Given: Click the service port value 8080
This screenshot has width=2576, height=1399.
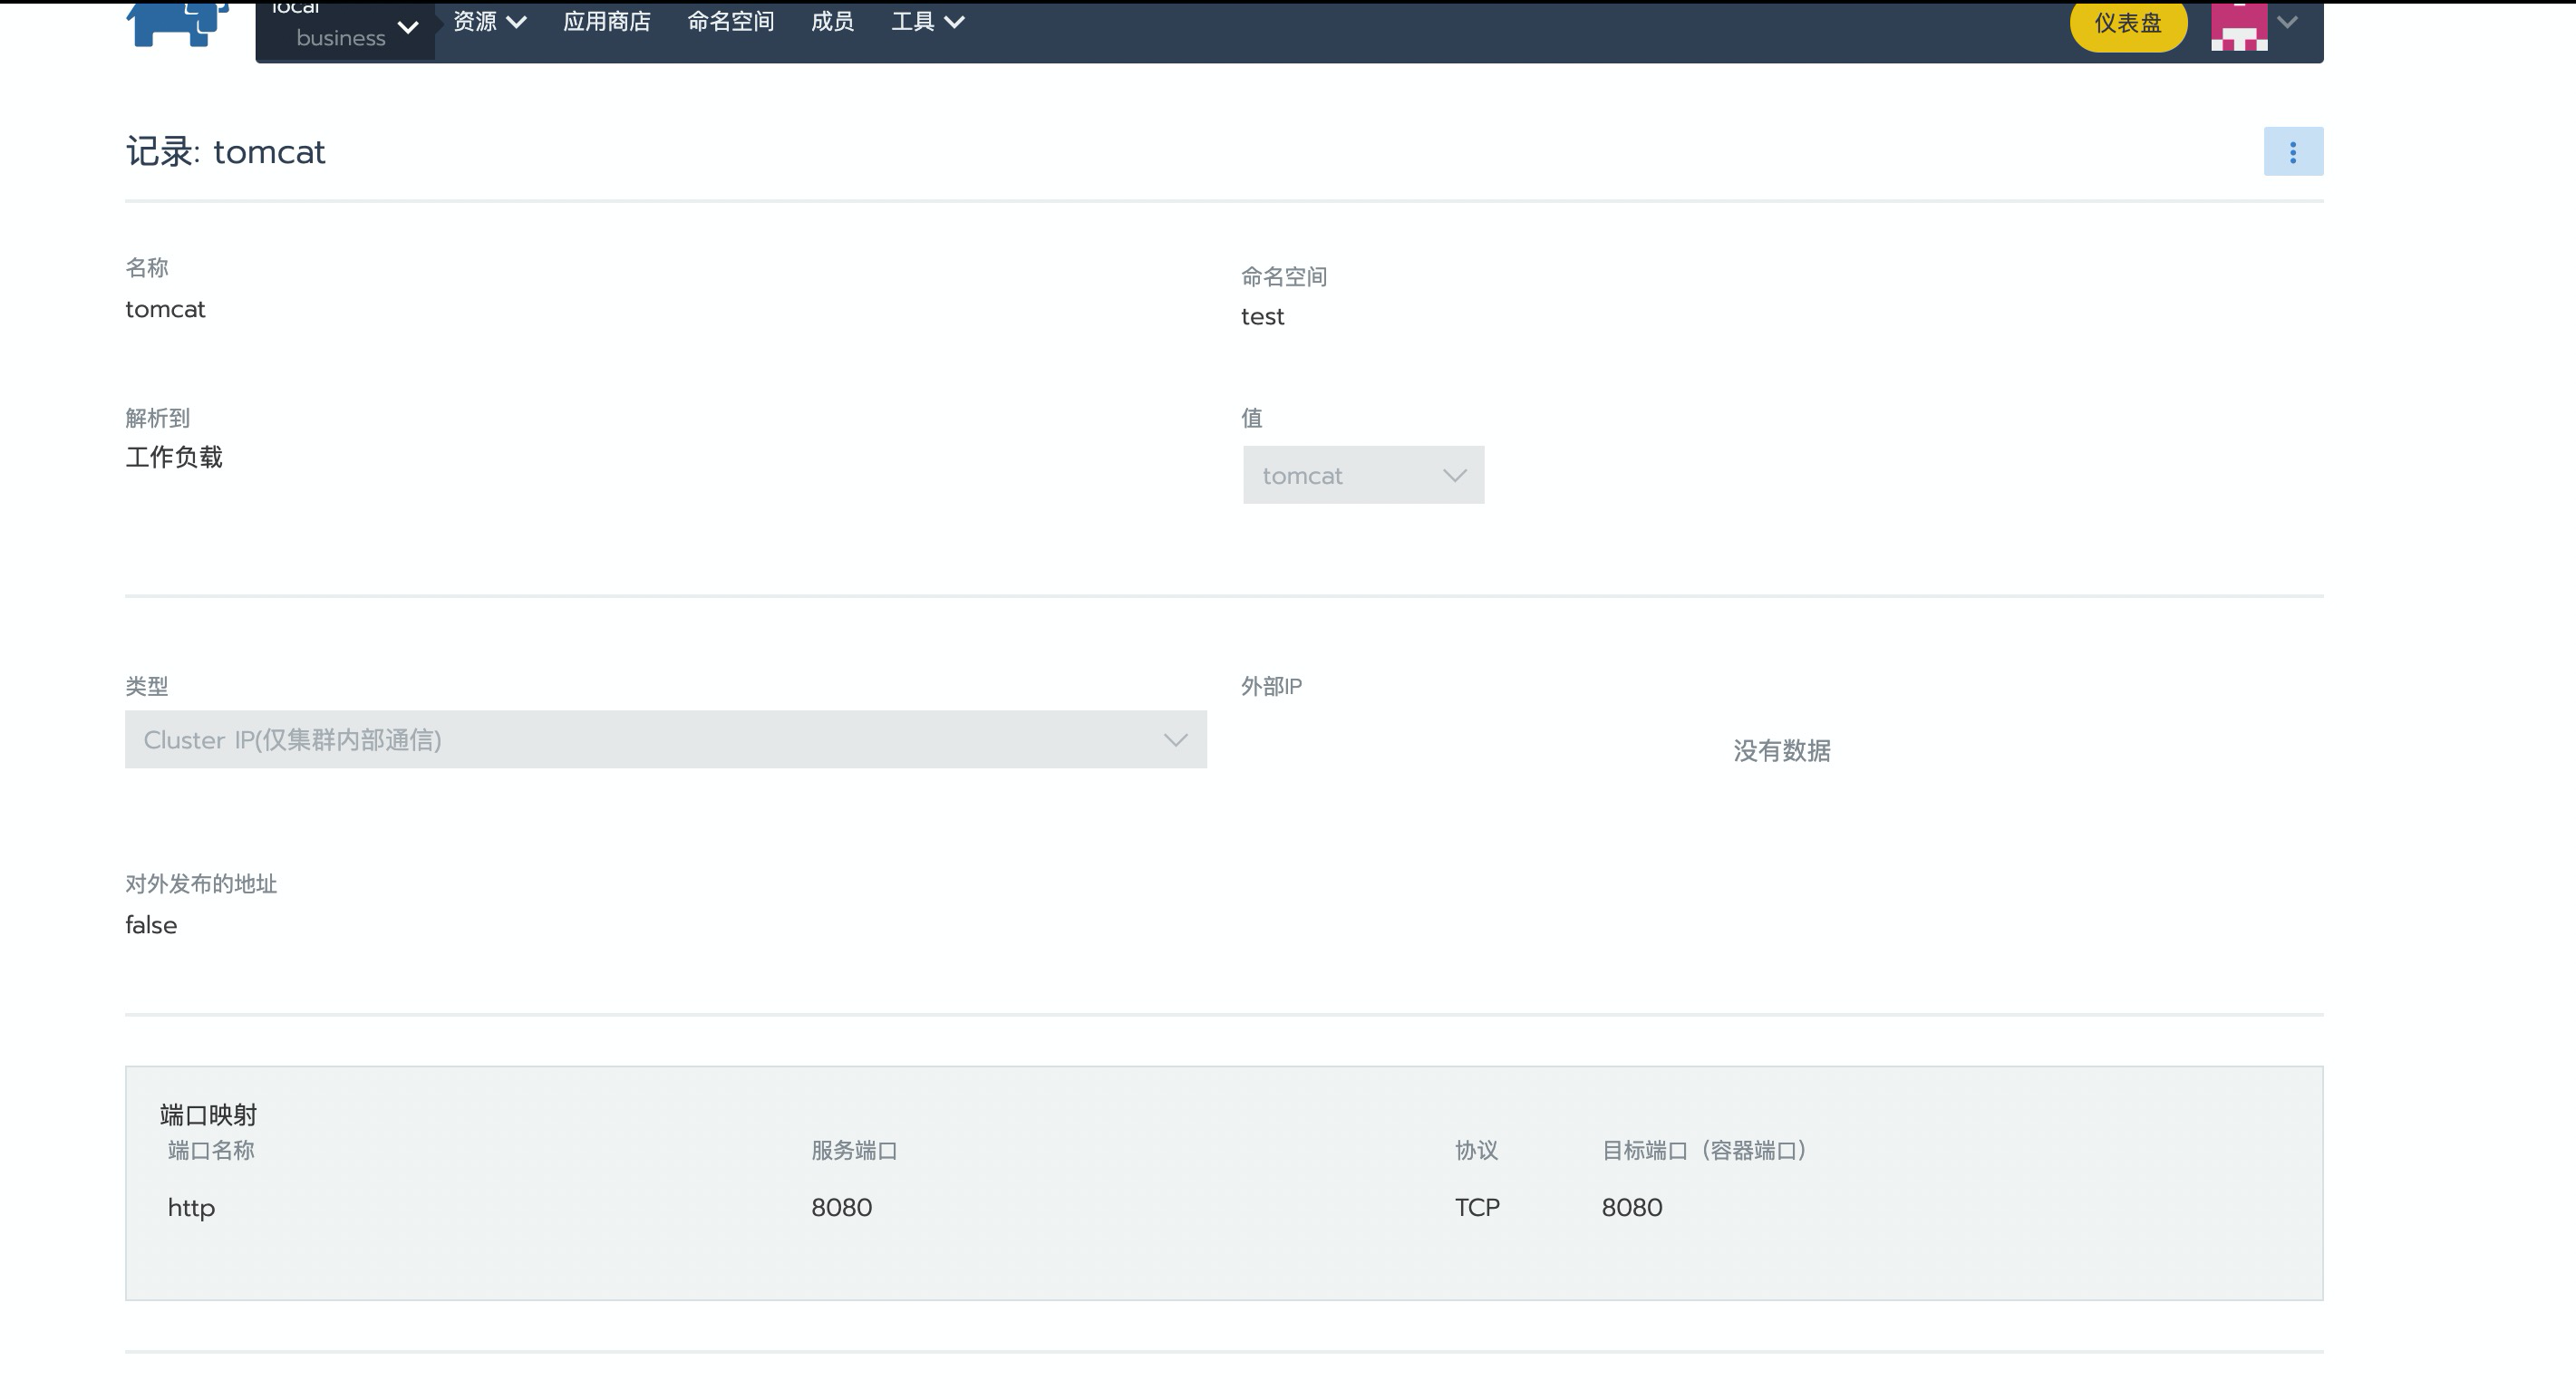Looking at the screenshot, I should pyautogui.click(x=841, y=1208).
